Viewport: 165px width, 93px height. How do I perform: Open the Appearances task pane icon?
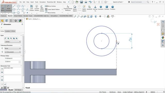click(163, 37)
